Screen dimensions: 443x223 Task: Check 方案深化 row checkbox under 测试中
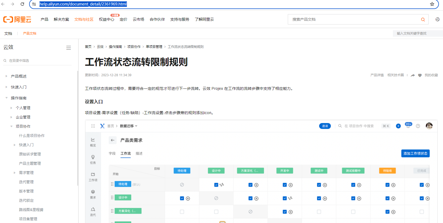tap(319, 212)
